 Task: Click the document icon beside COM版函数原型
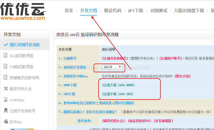6,66
